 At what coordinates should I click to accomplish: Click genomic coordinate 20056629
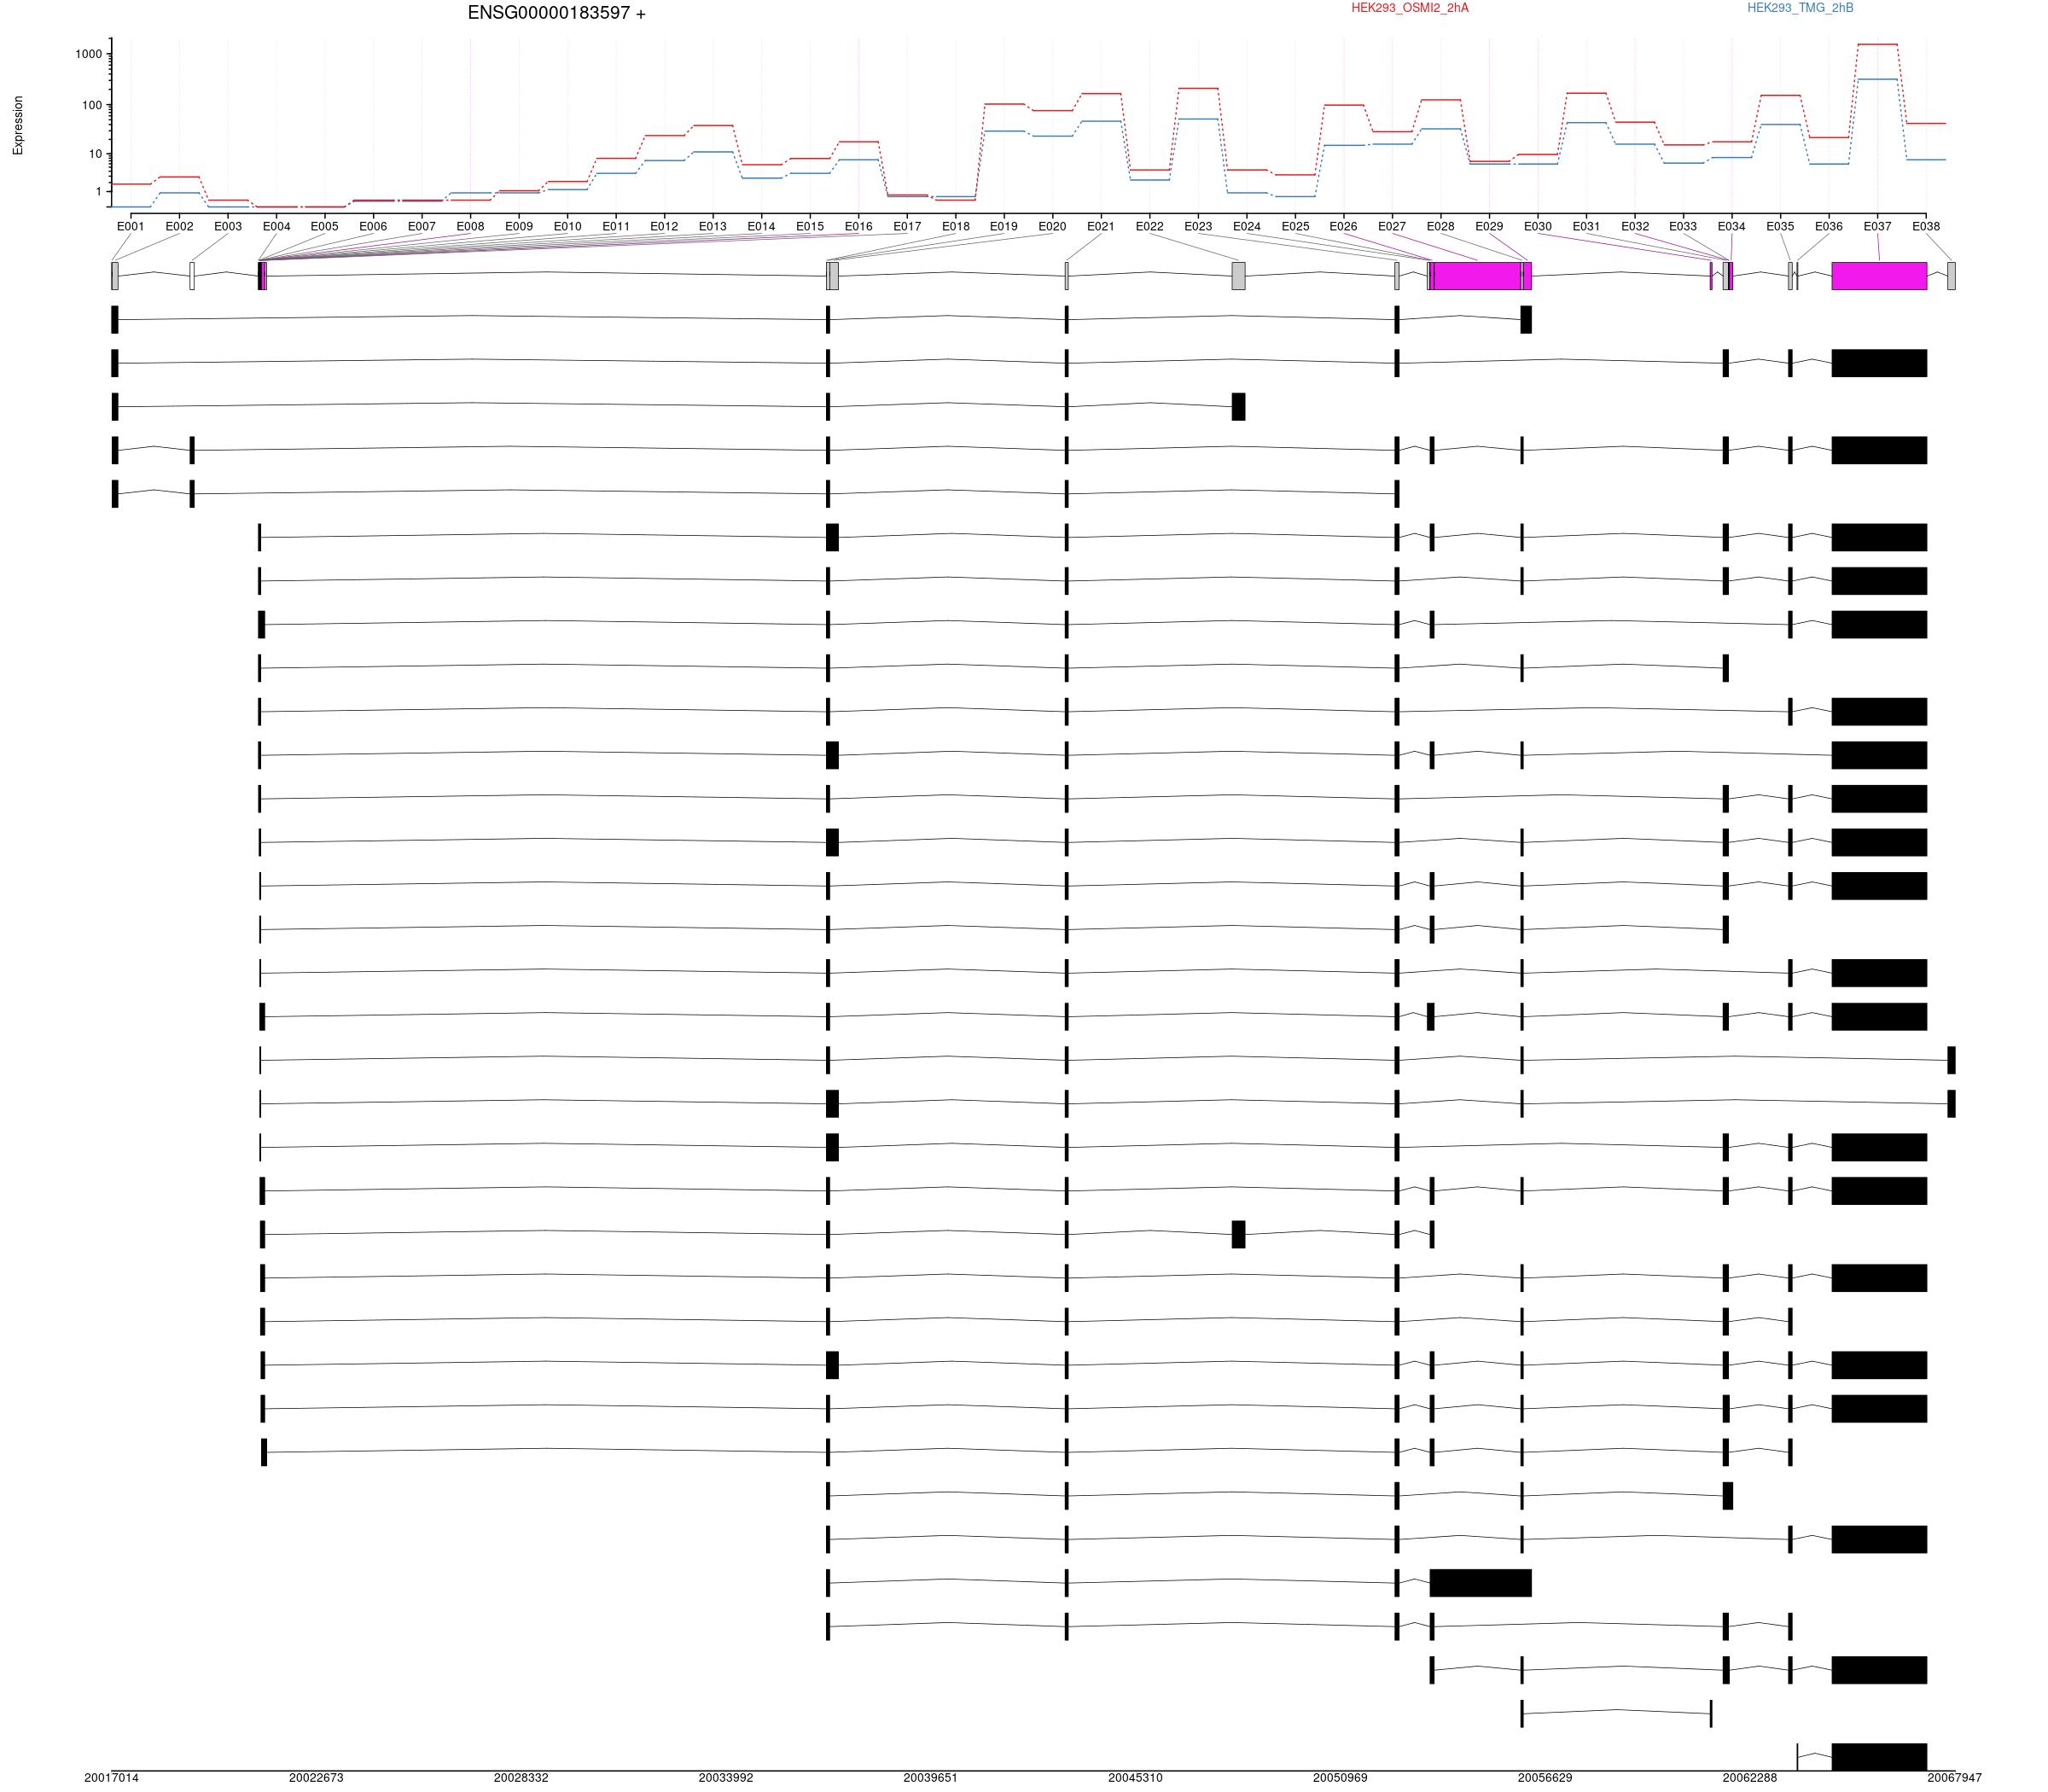[1545, 1778]
